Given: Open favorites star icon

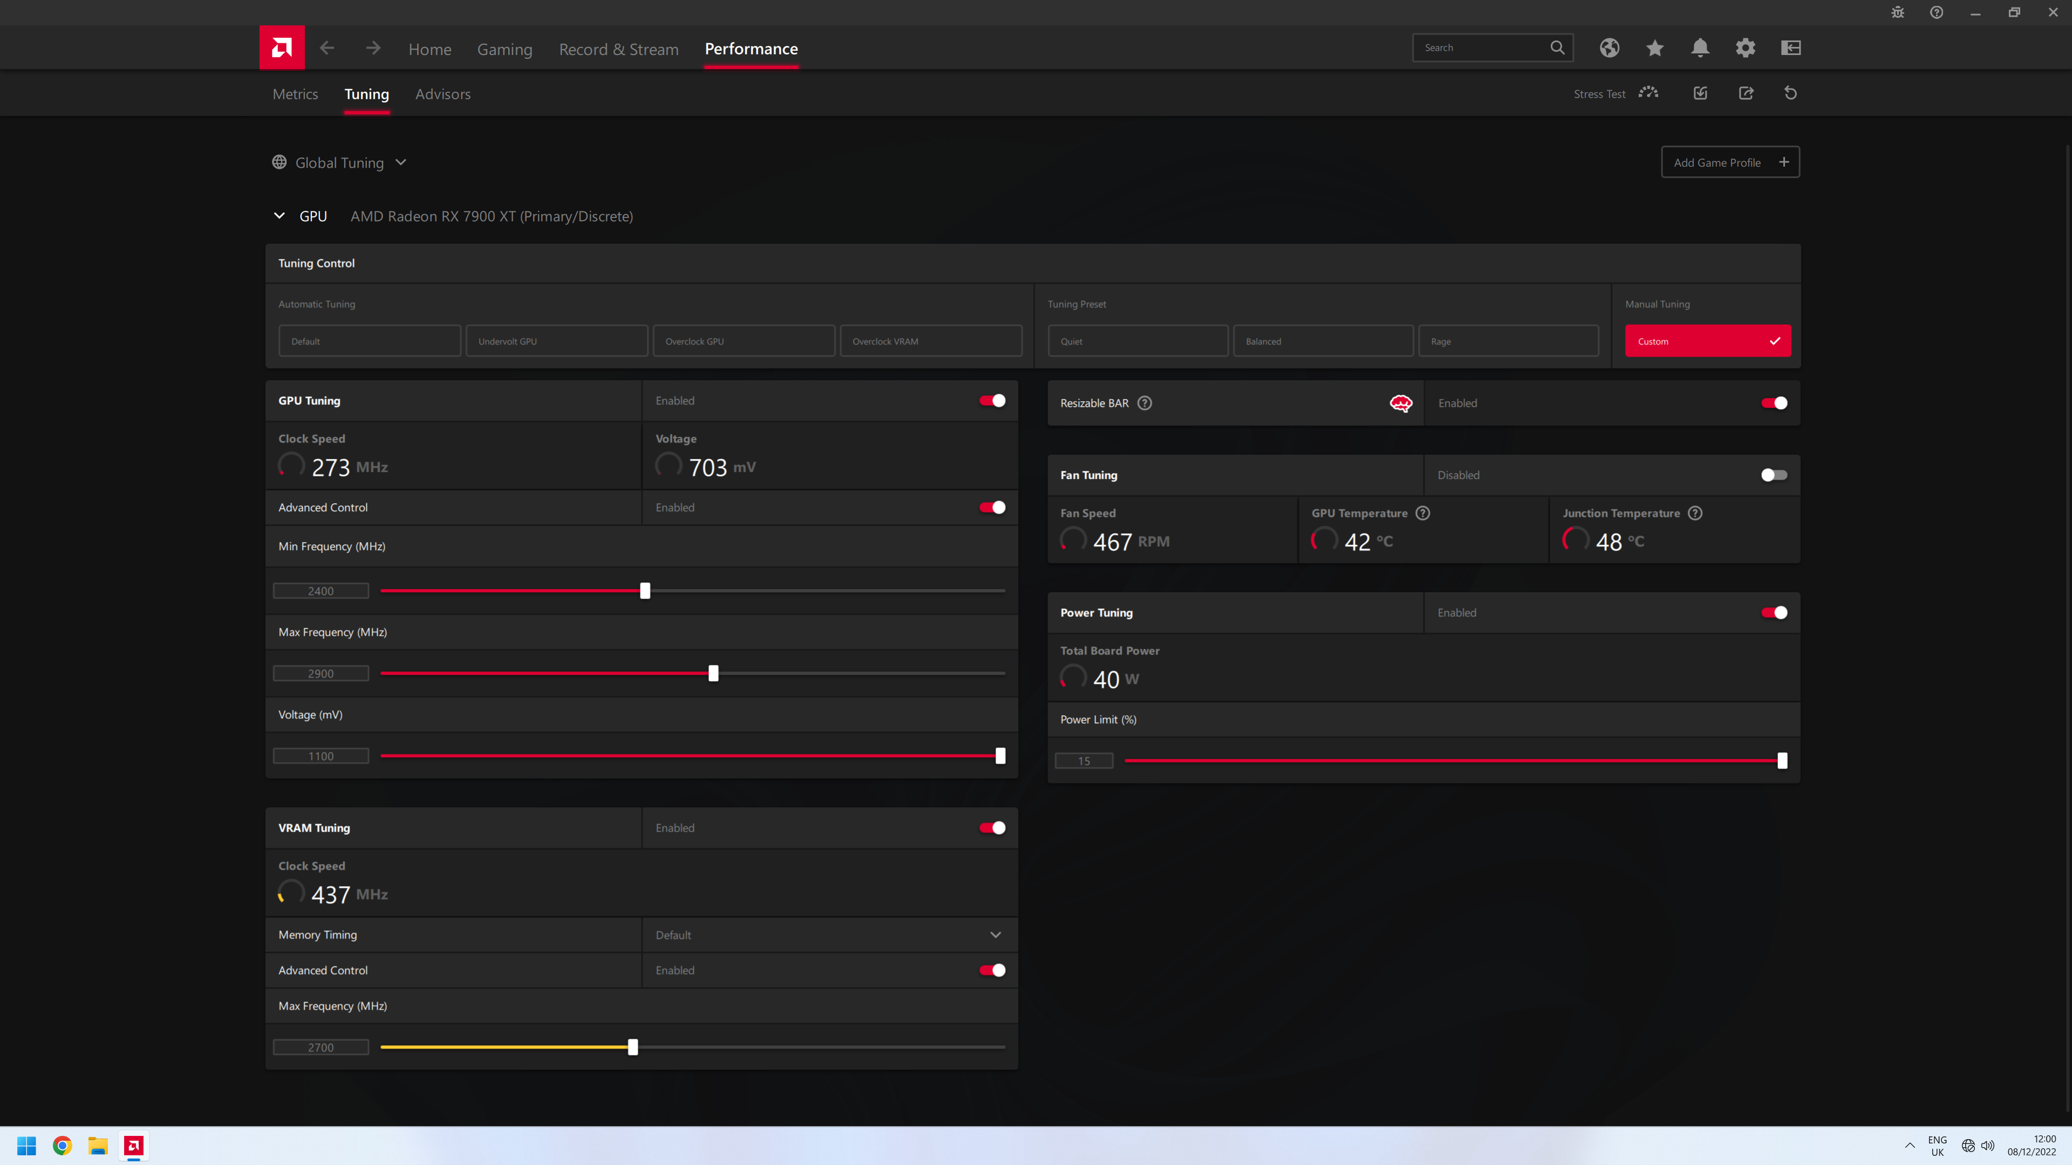Looking at the screenshot, I should pyautogui.click(x=1654, y=47).
